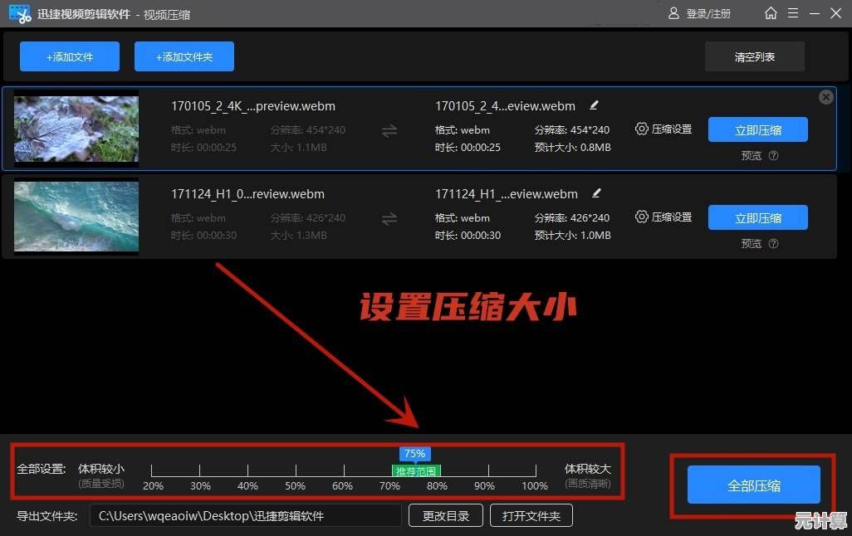This screenshot has width=852, height=536.
Task: Click the pencil rename icon for 171124 output file
Action: (x=595, y=193)
